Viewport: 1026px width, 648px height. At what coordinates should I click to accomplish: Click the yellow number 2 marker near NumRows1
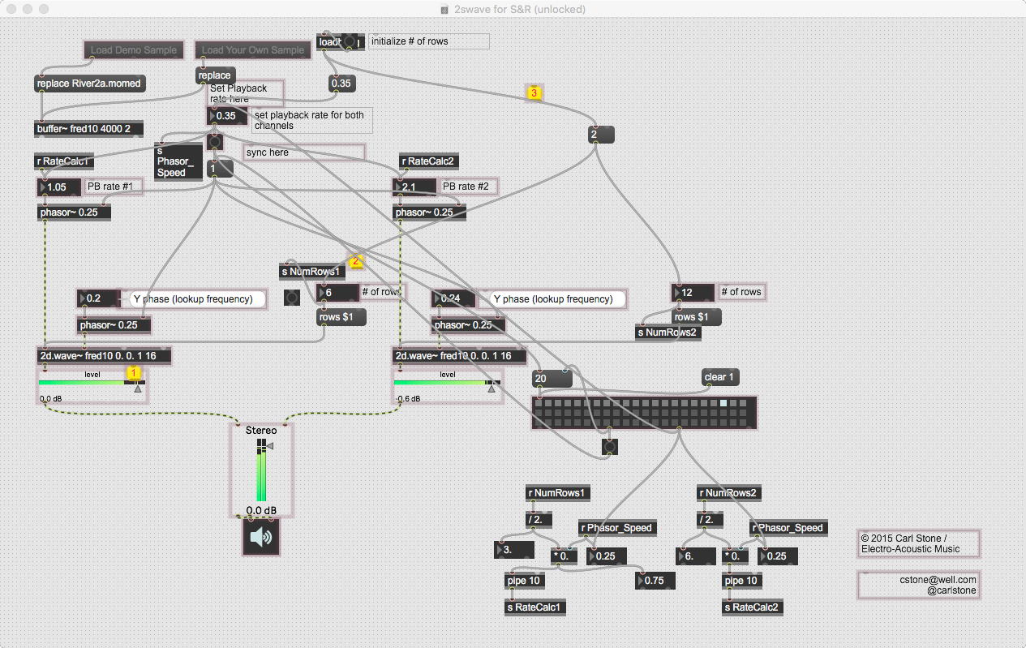[x=355, y=261]
